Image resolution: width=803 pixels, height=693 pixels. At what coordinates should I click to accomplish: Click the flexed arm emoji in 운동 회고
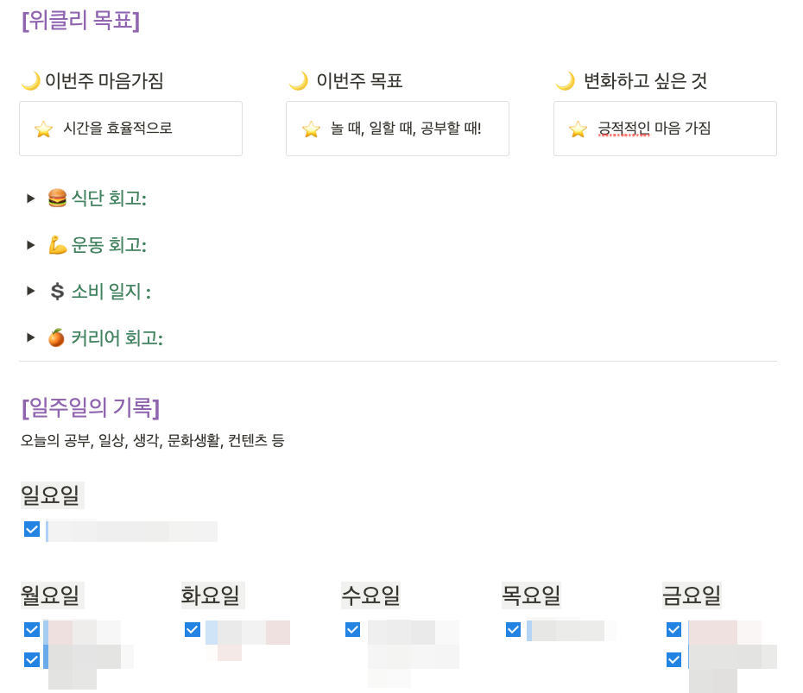(57, 245)
